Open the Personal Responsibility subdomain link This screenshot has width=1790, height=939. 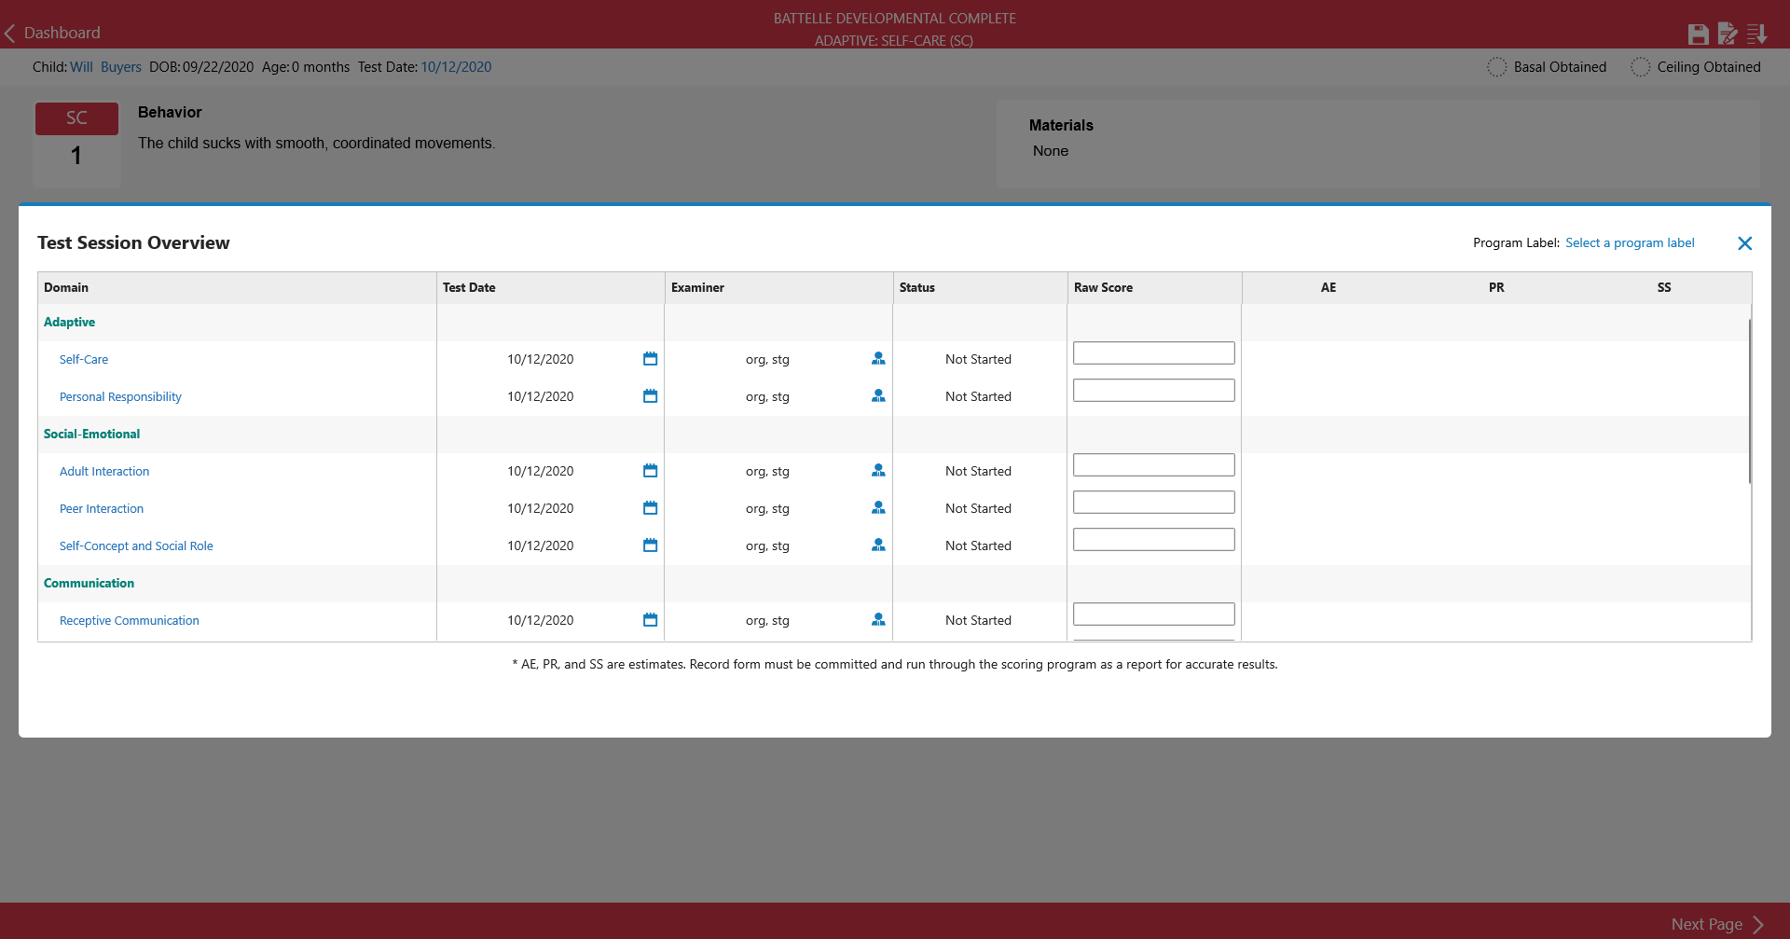[x=120, y=397]
